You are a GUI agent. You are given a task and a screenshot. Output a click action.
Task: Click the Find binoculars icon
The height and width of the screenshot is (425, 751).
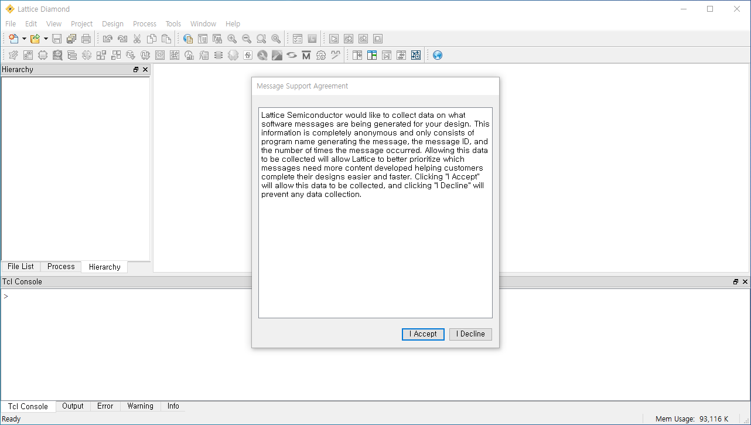coord(217,39)
